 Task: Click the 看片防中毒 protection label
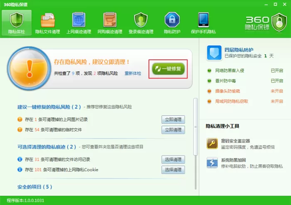click(x=225, y=81)
